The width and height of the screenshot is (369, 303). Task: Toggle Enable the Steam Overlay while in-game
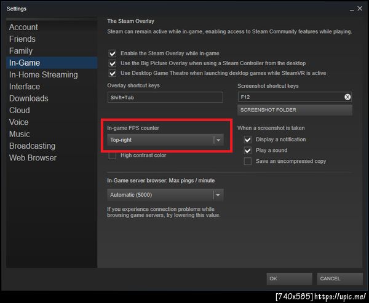(113, 53)
